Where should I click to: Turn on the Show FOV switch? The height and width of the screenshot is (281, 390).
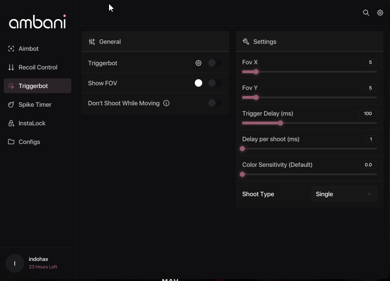point(215,83)
